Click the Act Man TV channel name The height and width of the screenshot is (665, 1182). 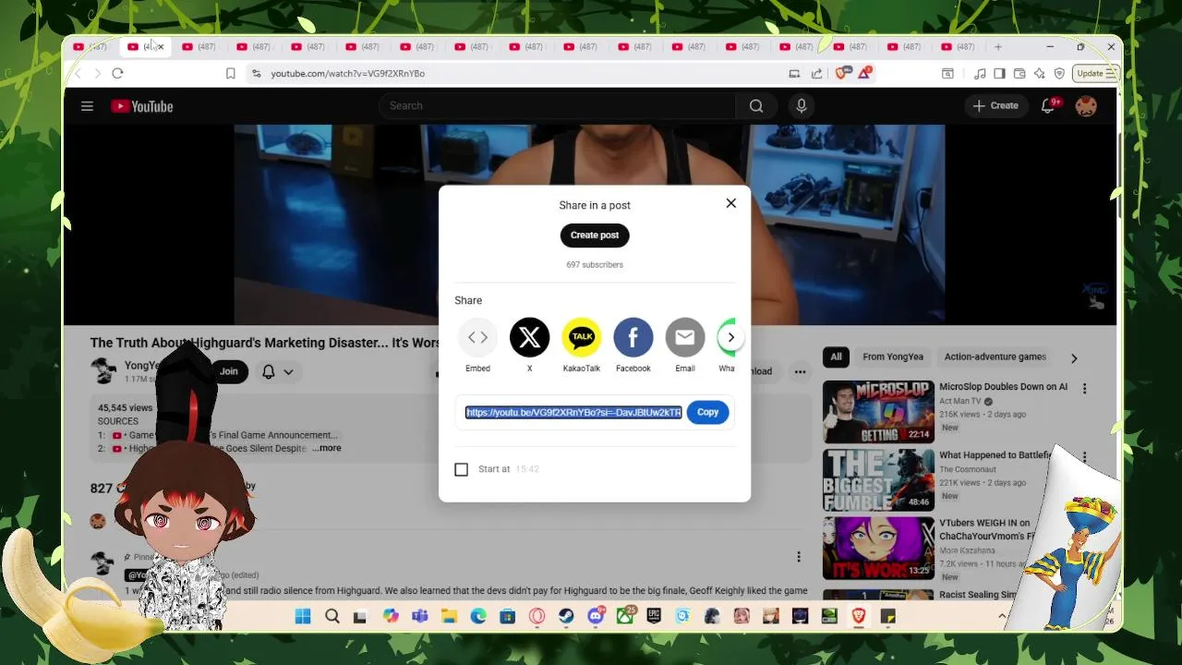pyautogui.click(x=959, y=402)
